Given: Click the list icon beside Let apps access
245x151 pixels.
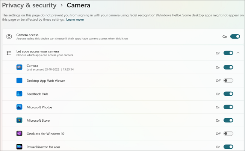Looking at the screenshot, I should point(9,53).
